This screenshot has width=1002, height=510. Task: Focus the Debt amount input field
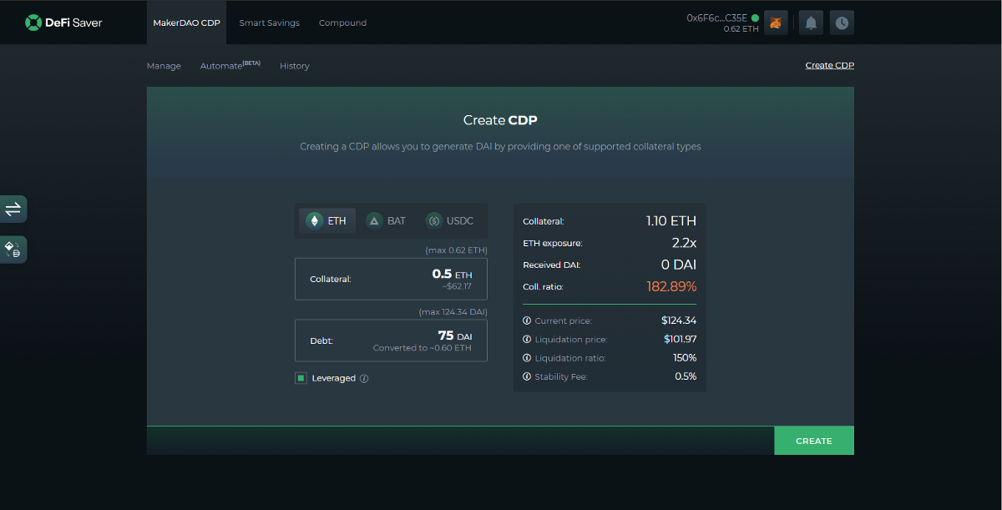point(391,341)
